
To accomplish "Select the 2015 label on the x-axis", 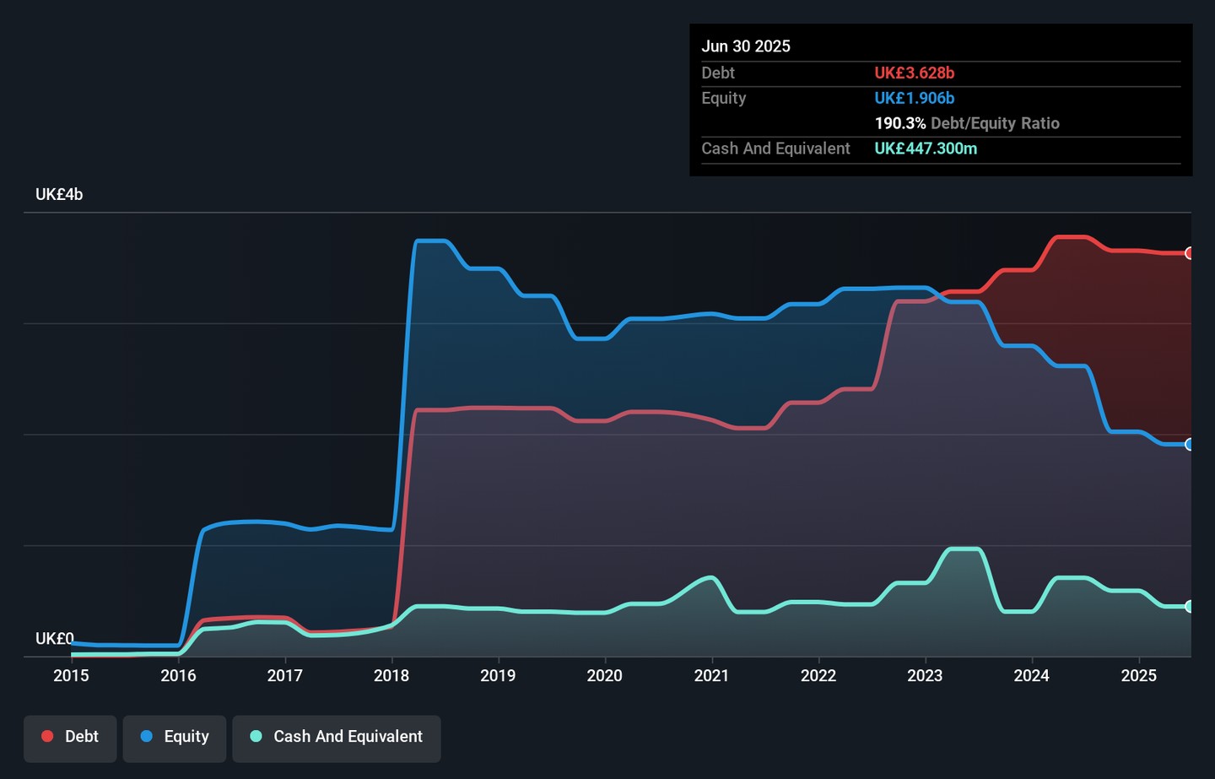I will 71,675.
